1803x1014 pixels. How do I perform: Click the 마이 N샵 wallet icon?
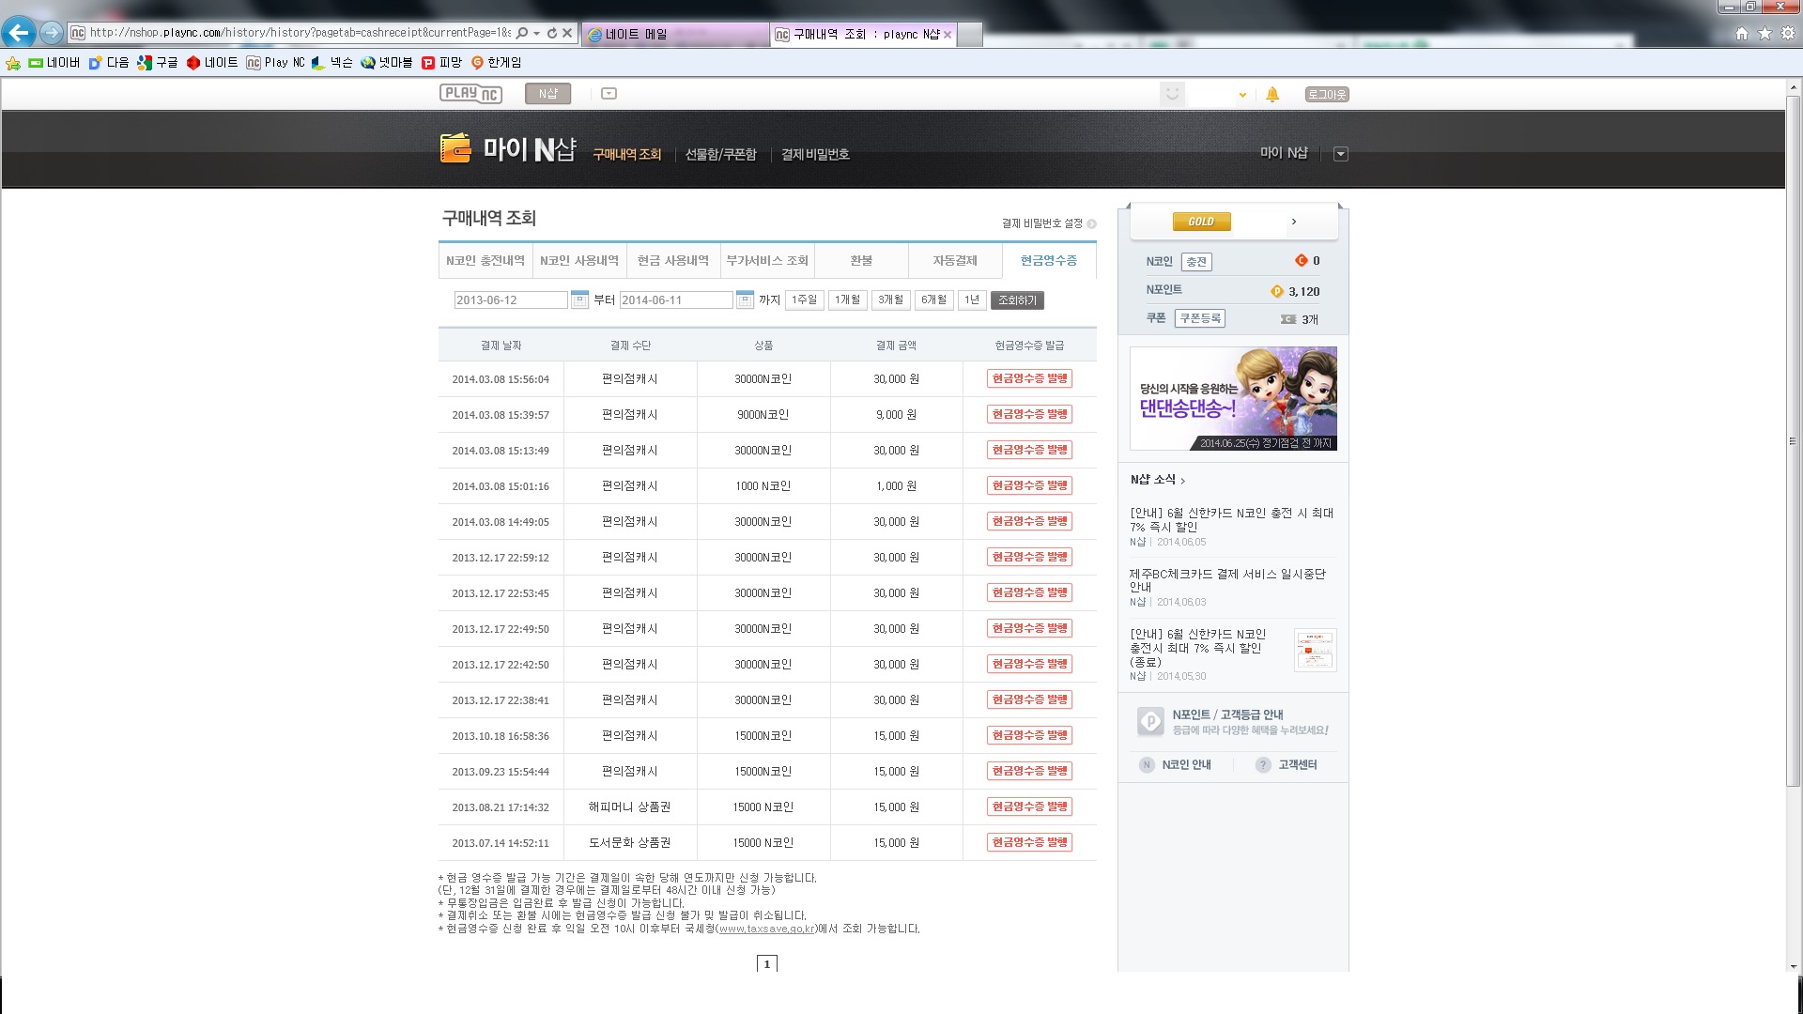click(x=455, y=148)
